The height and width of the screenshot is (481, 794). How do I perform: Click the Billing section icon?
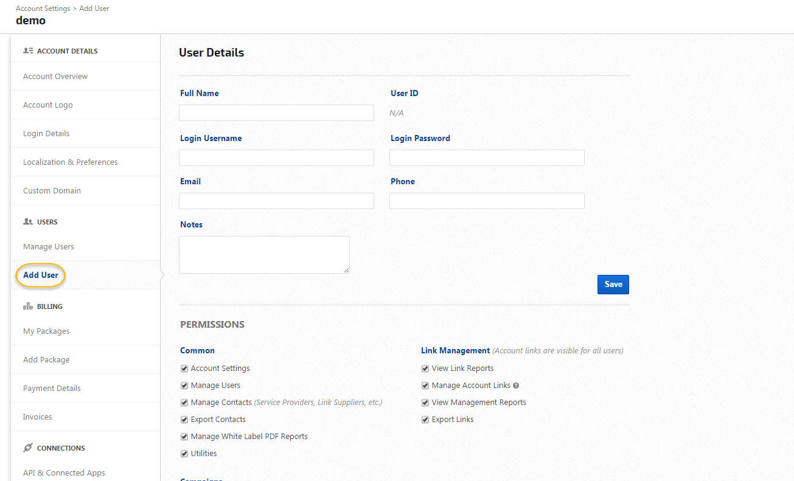click(28, 306)
